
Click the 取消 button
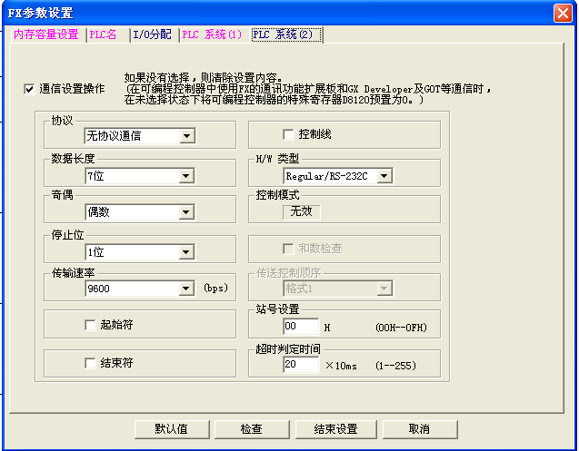click(419, 429)
